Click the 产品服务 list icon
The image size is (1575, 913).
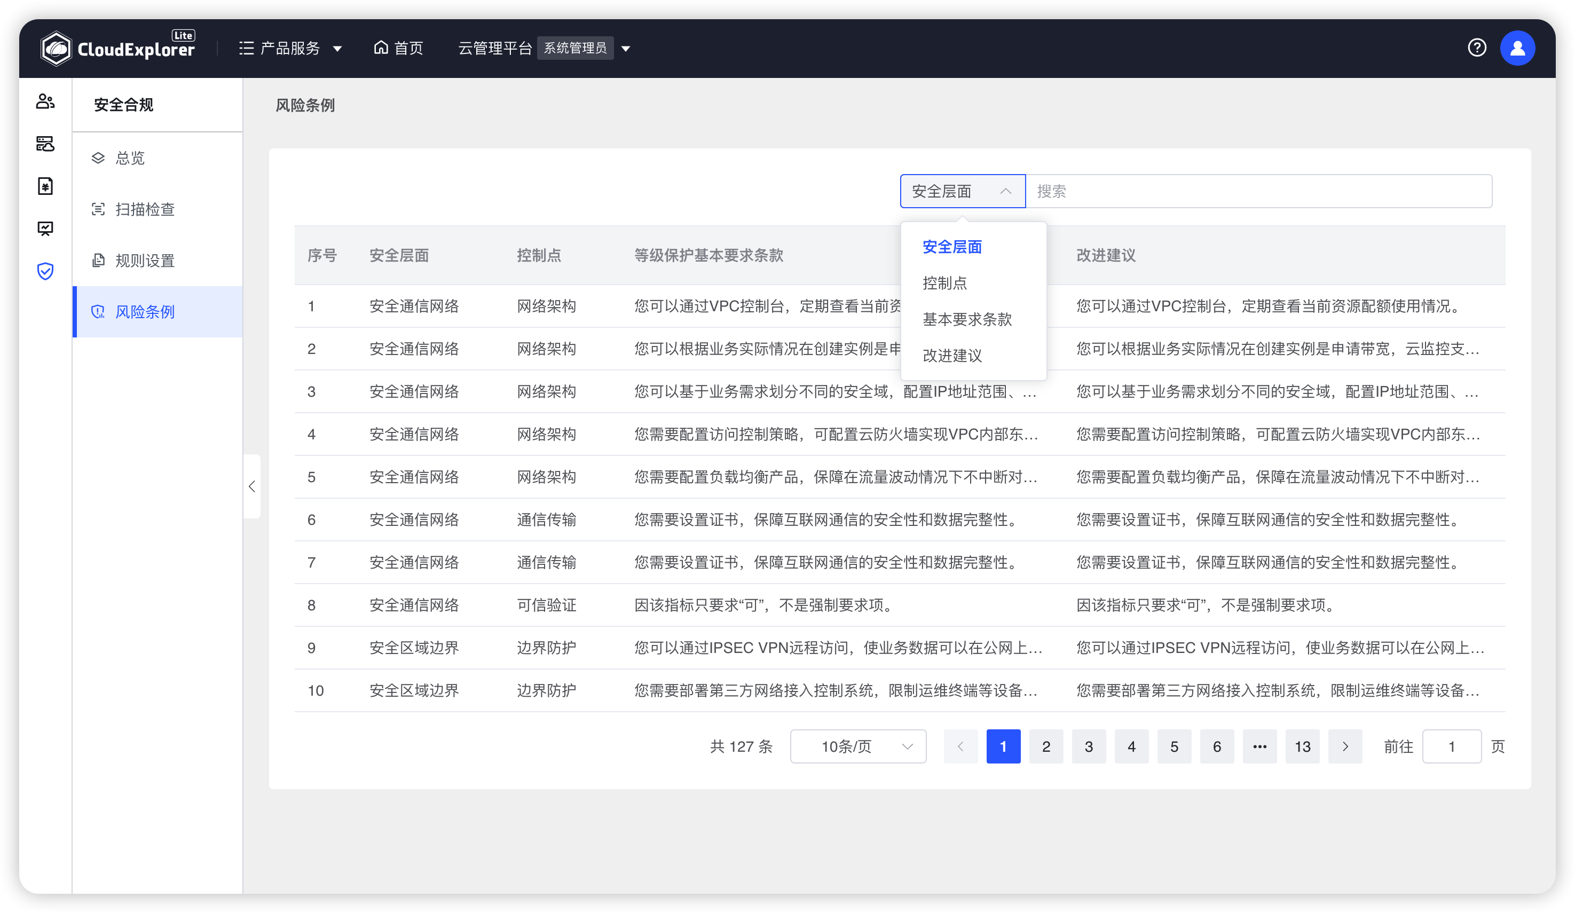click(246, 48)
